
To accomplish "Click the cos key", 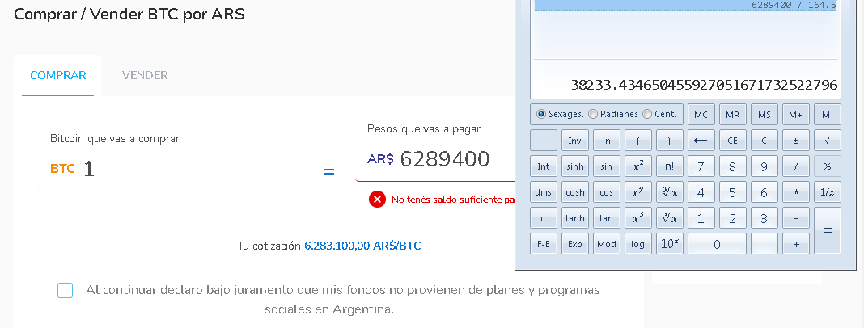I will pyautogui.click(x=606, y=192).
